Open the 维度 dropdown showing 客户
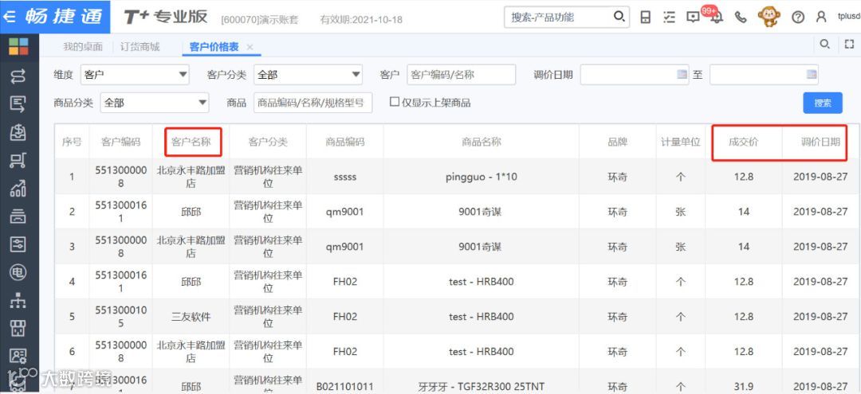The height and width of the screenshot is (394, 861). [135, 75]
